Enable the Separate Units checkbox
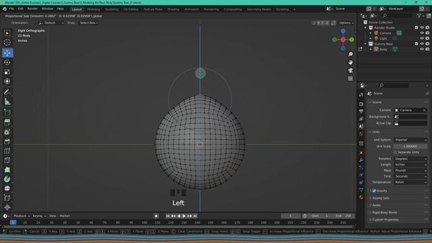Viewport: 432px width, 243px height. 396,153
